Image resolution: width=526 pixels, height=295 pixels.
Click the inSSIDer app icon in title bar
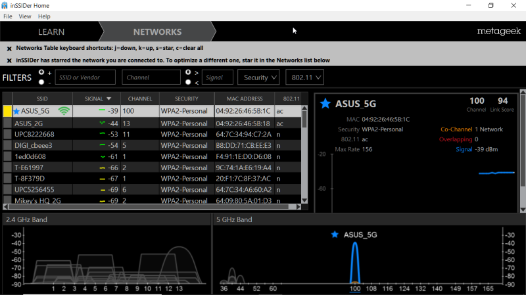(x=5, y=5)
